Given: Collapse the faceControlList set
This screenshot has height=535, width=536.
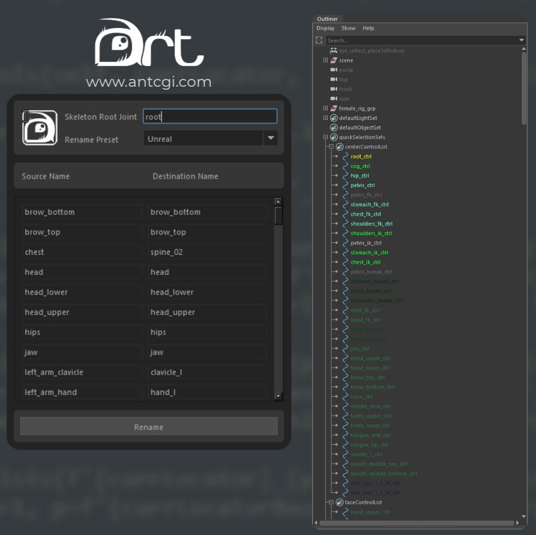Looking at the screenshot, I should (x=331, y=502).
